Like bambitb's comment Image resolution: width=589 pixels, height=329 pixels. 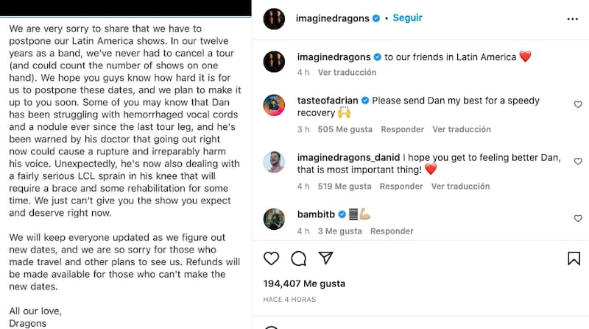(x=577, y=219)
